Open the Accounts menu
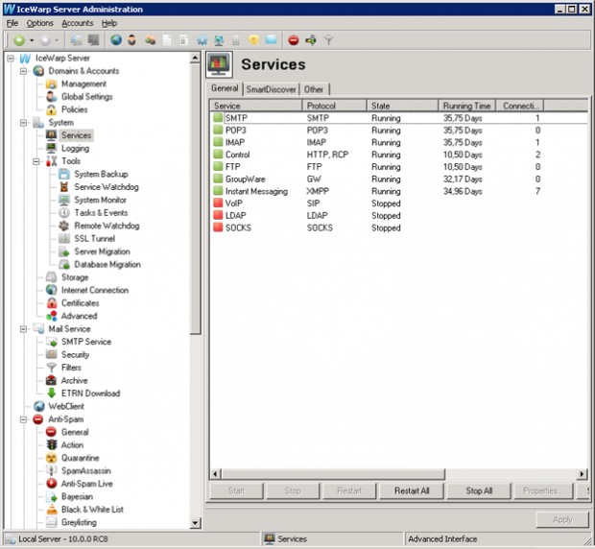595x549 pixels. point(78,23)
